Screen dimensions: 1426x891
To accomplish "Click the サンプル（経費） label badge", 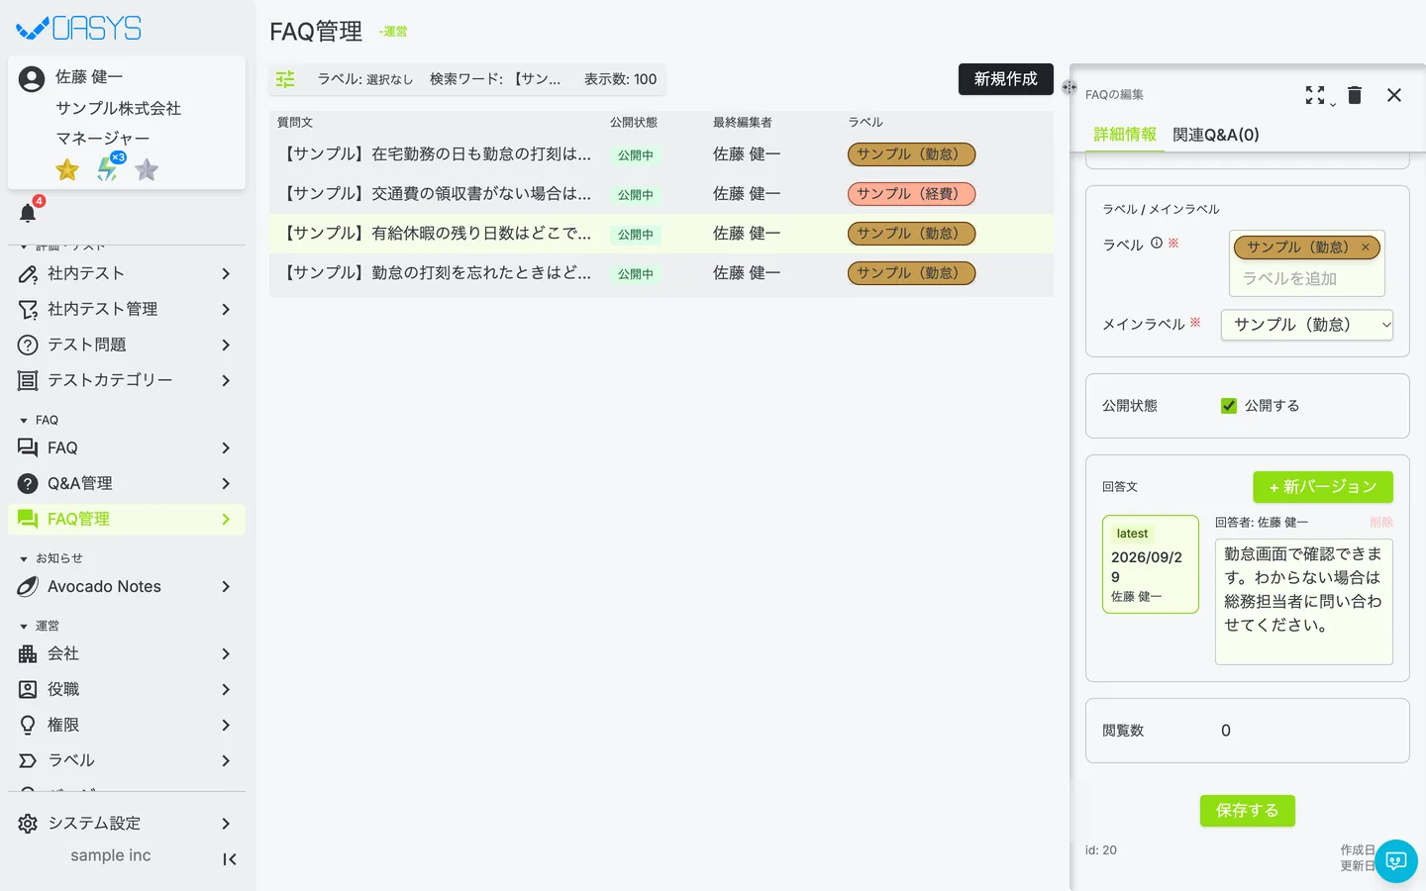I will pos(911,194).
